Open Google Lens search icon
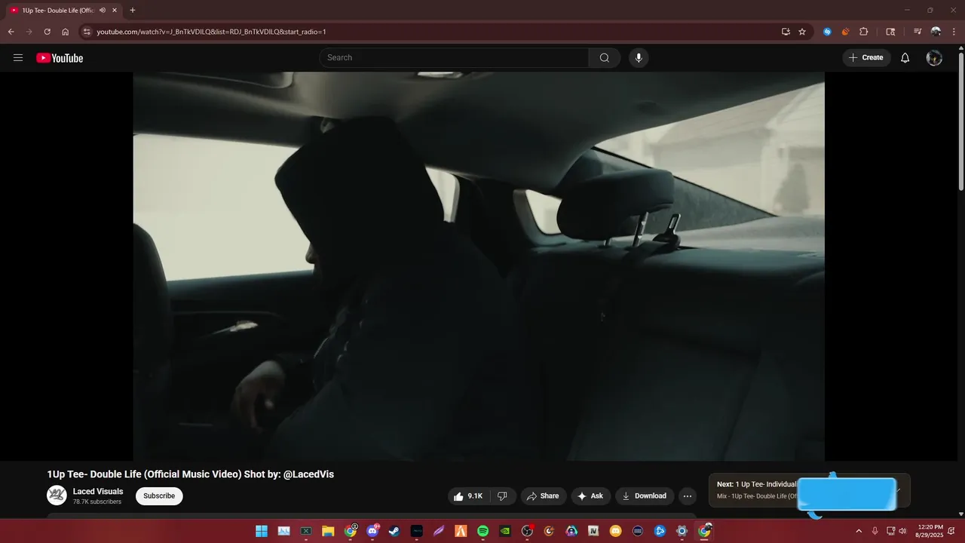 coord(890,32)
